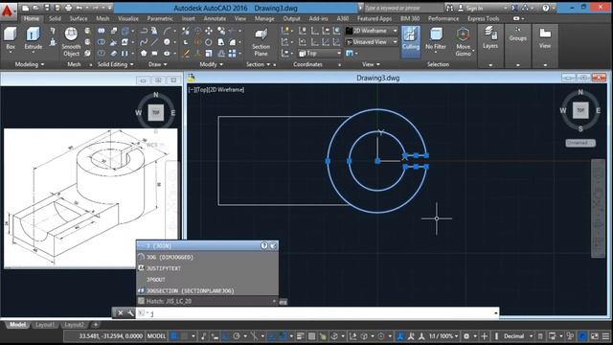Screen dimensions: 613x345
Task: Toggle Lineweight display in status bar
Action: tap(300, 336)
